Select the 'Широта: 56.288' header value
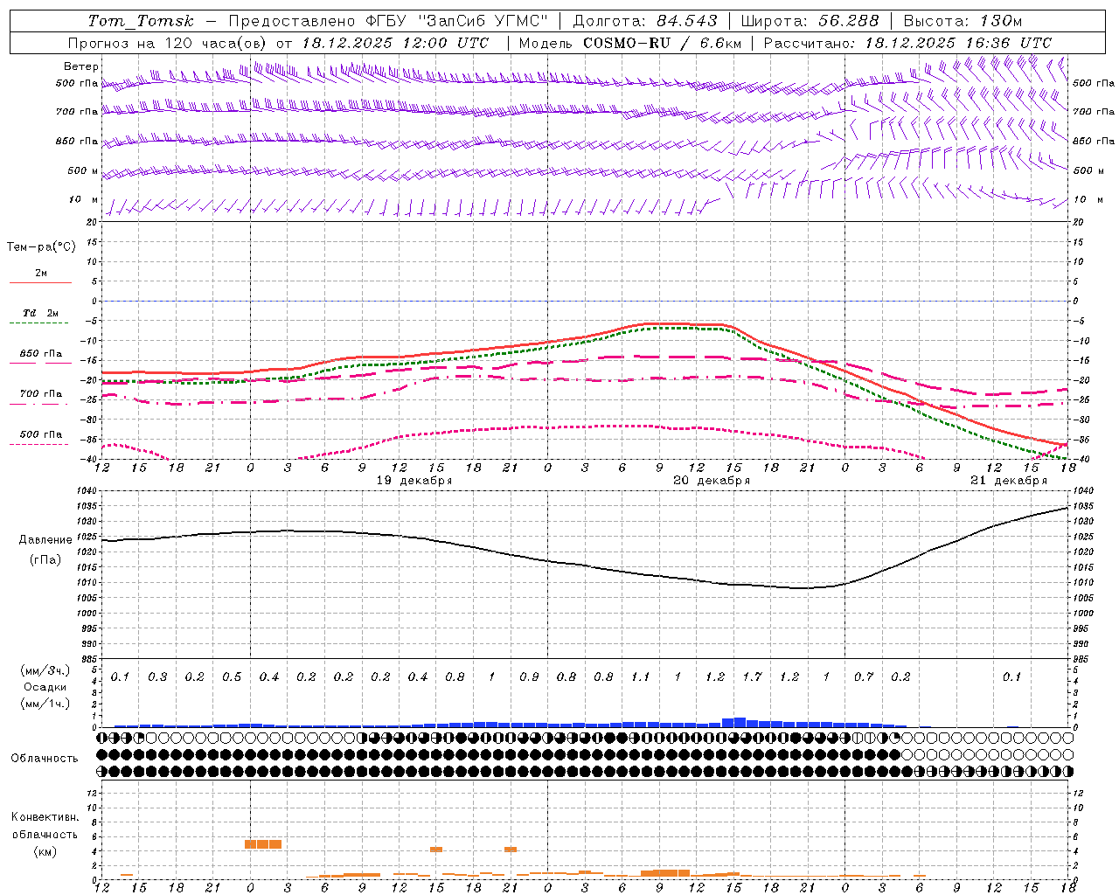This screenshot has width=1119, height=895. (x=812, y=21)
